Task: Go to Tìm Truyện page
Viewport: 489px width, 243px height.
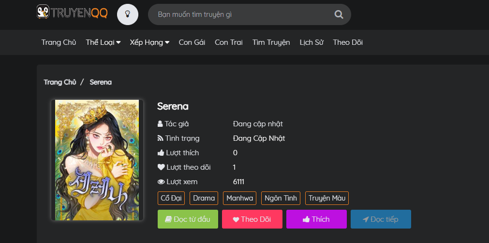Action: click(x=271, y=42)
